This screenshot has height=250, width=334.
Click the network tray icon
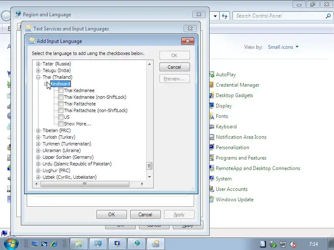coord(283,244)
